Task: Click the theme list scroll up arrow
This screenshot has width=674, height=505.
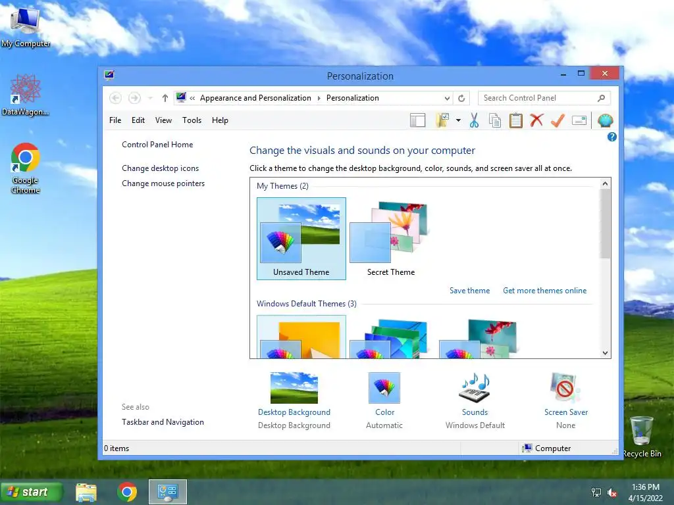Action: (606, 184)
